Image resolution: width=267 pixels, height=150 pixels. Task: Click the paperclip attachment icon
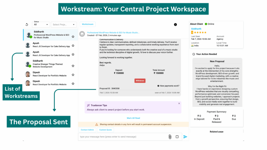(170, 137)
